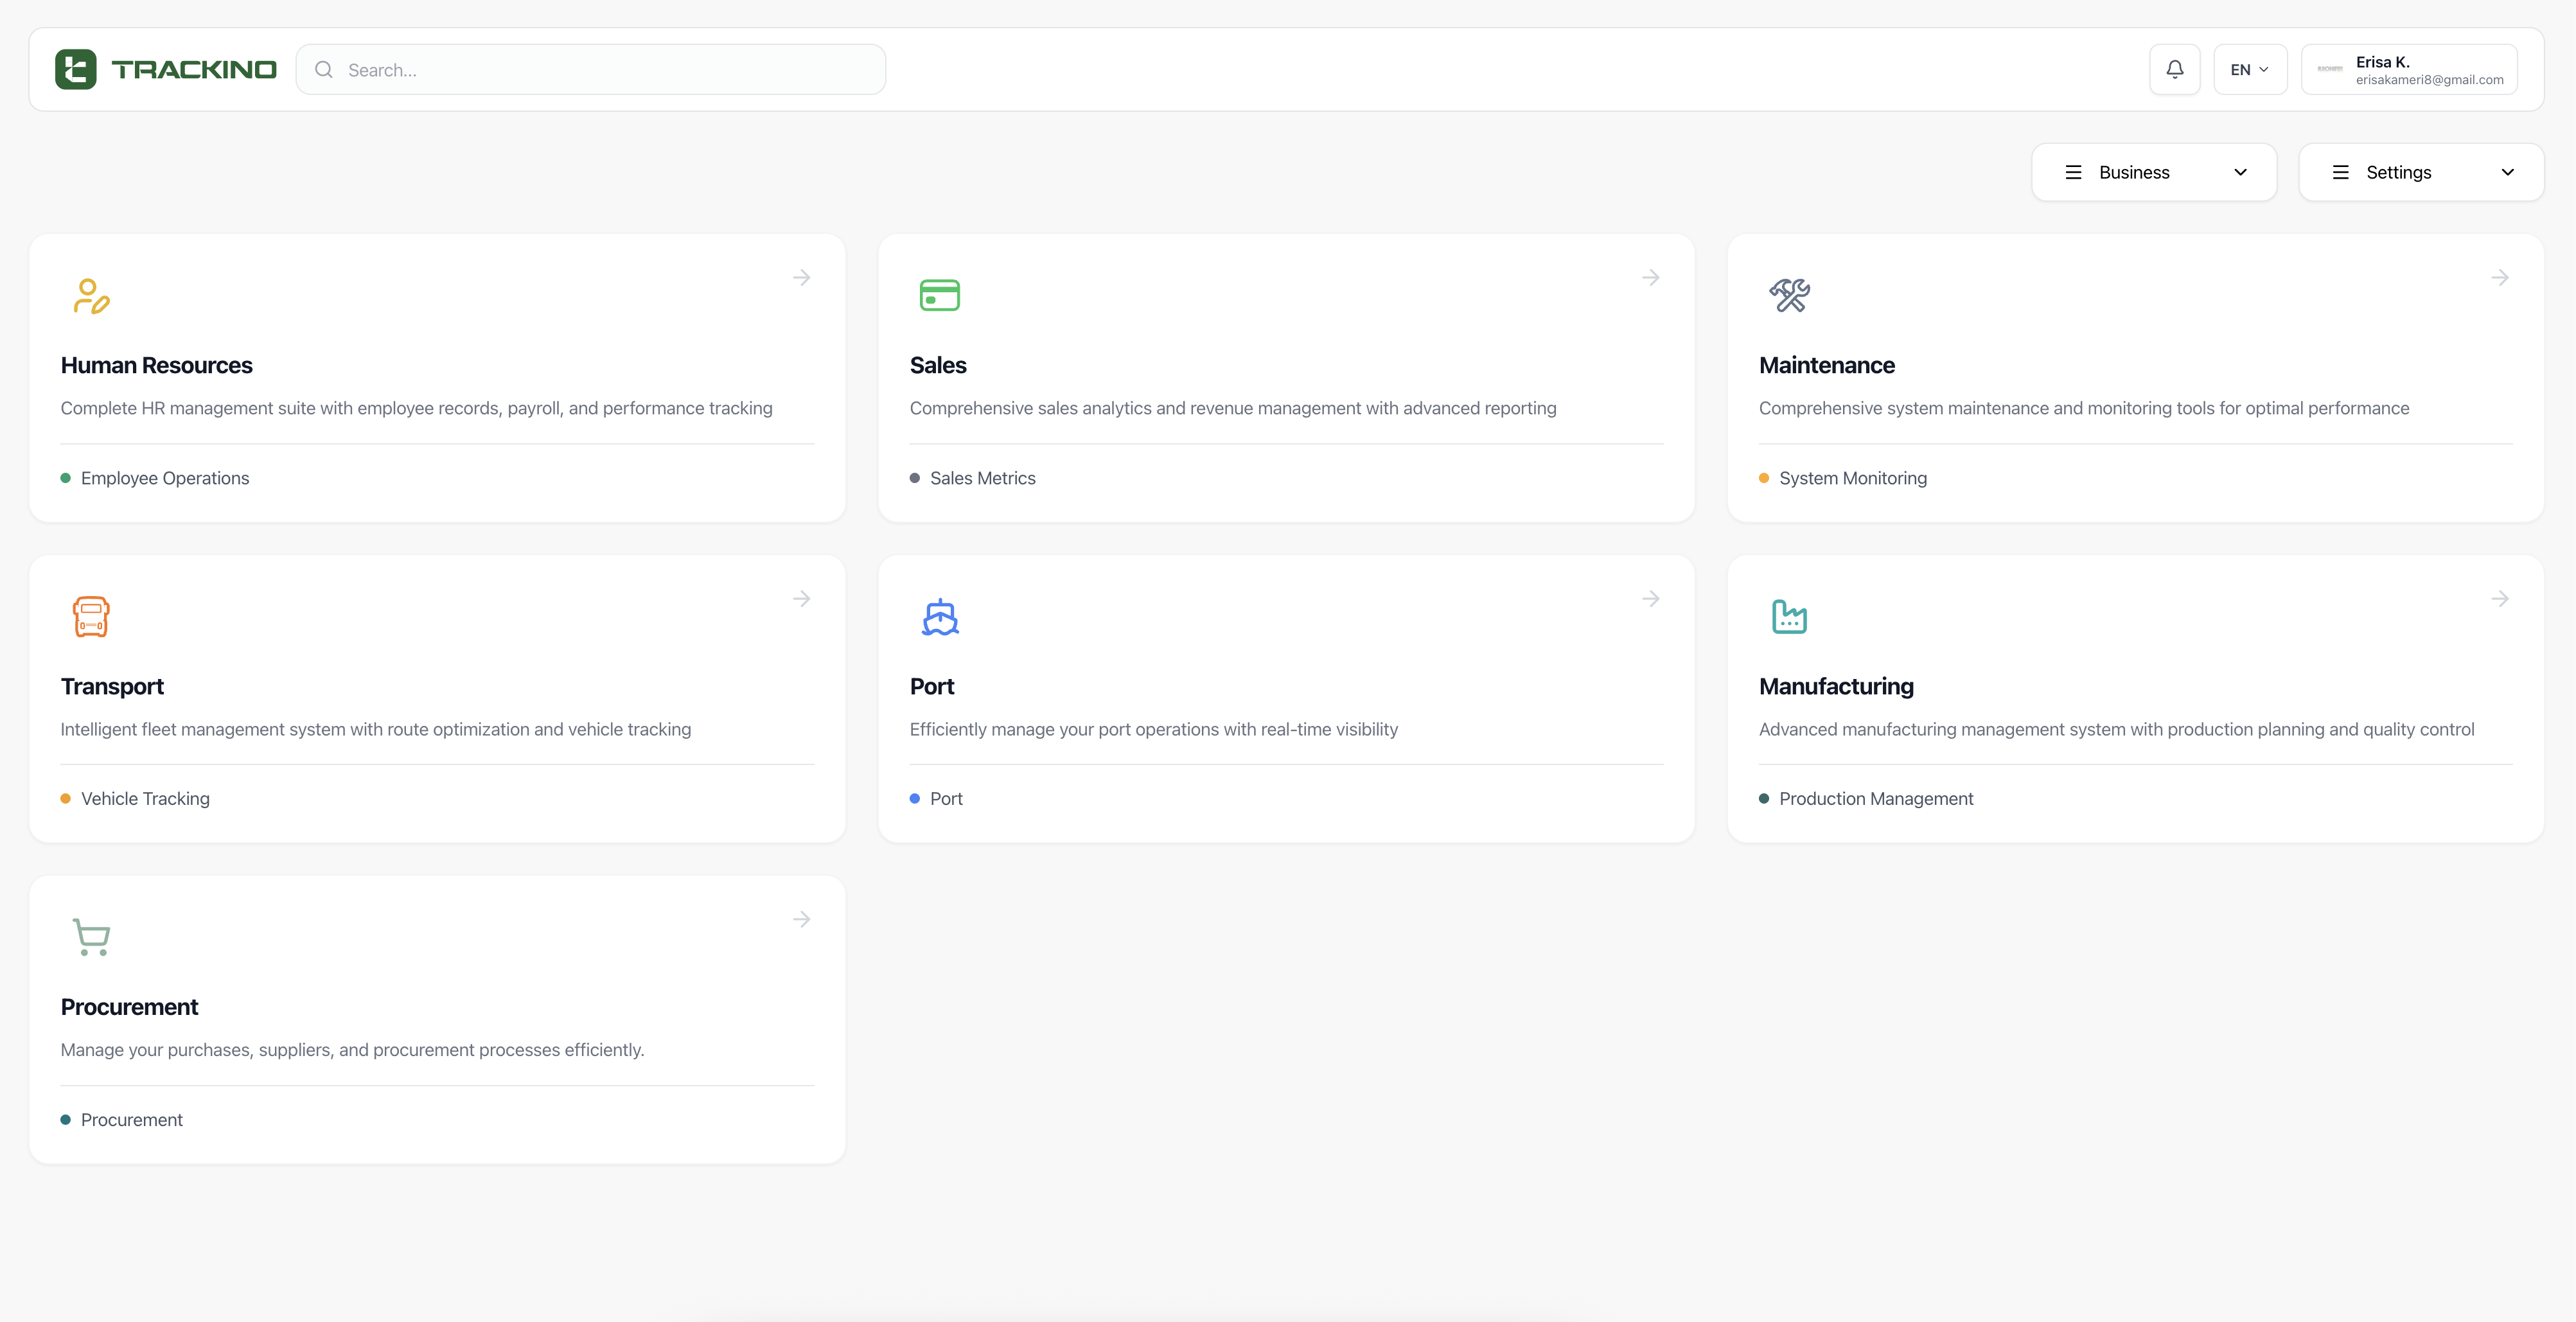Select the Port entry with blue dot
The image size is (2576, 1322).
(x=936, y=799)
